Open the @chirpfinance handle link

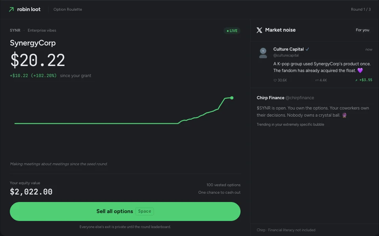tap(300, 98)
